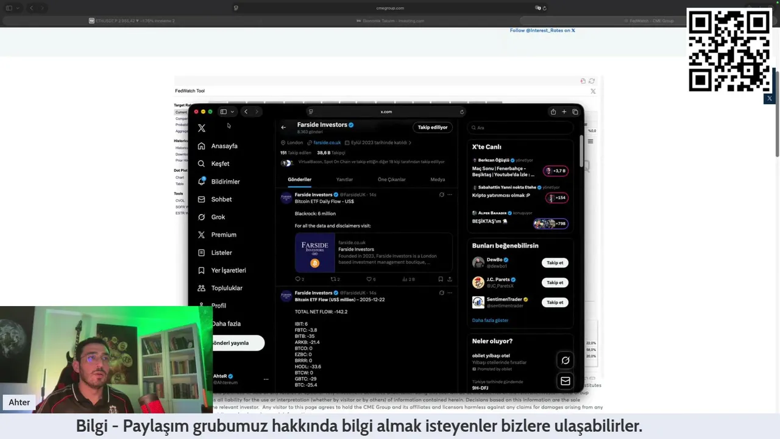This screenshot has height=439, width=780.
Task: Repost the Bitcoin ETF Daily Flow post
Action: 335,279
